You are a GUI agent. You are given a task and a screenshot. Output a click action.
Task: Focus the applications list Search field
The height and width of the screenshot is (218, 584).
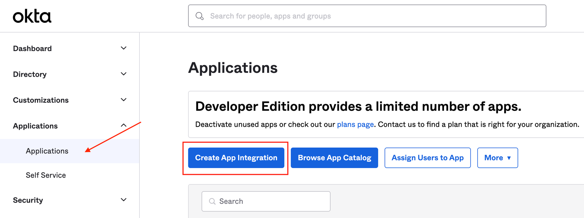[x=271, y=201]
